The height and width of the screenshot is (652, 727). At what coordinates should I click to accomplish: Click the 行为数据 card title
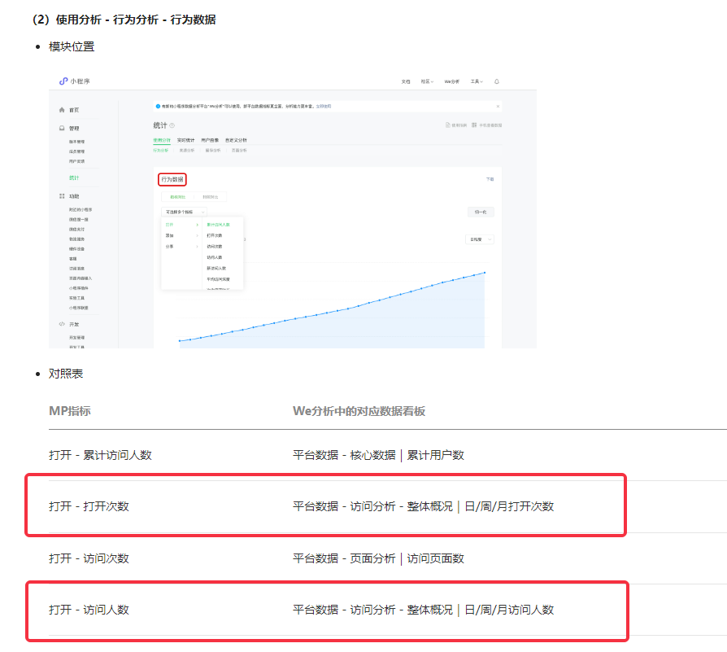click(x=172, y=180)
